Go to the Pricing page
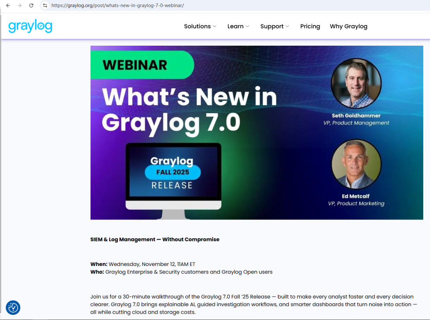This screenshot has height=320, width=430. 310,26
